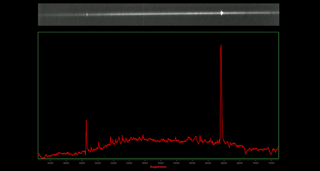Click the 5600 axis tick label
The image size is (320, 171).
click(145, 163)
